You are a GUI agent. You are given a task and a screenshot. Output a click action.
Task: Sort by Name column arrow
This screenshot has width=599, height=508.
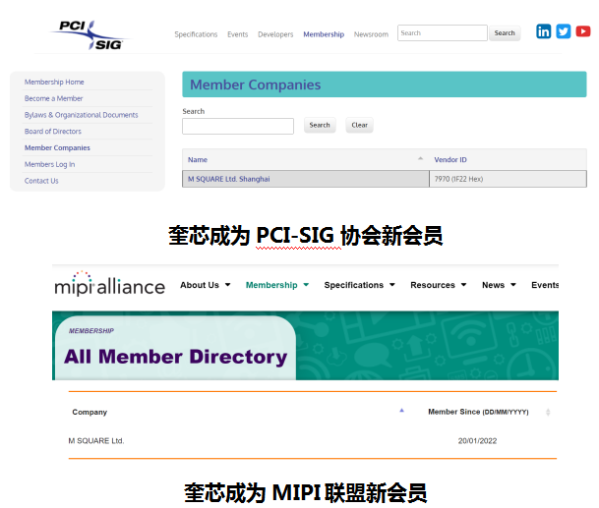pyautogui.click(x=420, y=158)
